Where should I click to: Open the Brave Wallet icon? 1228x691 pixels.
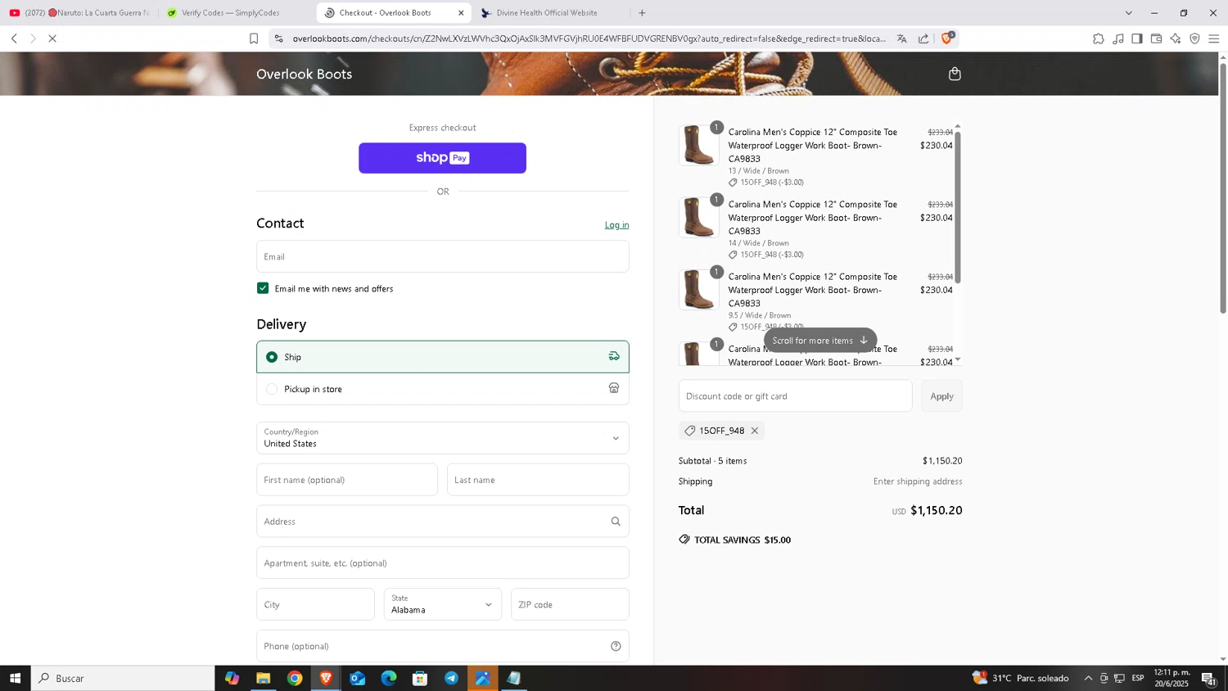pos(1156,38)
